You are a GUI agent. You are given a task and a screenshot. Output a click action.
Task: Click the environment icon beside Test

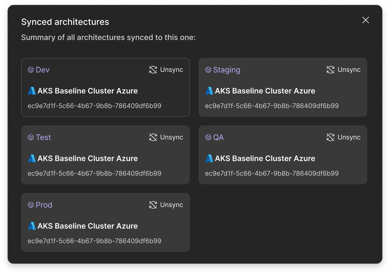31,138
